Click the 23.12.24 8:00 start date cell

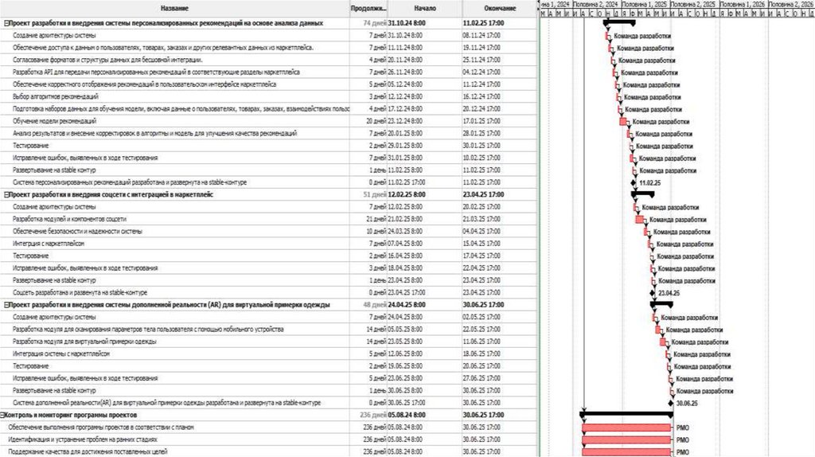[405, 121]
